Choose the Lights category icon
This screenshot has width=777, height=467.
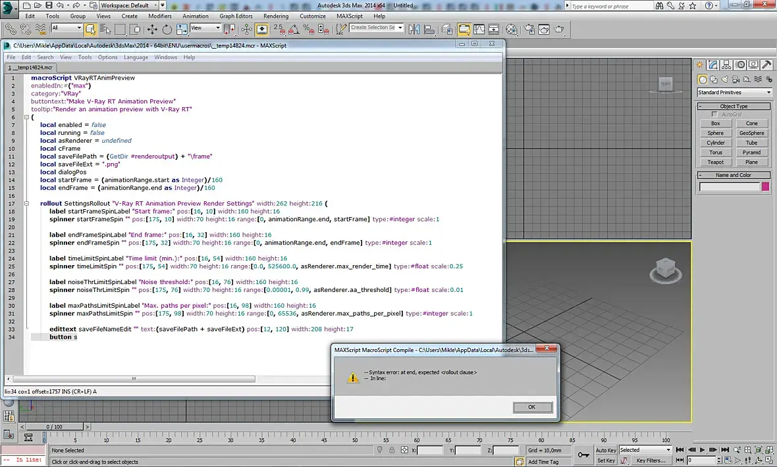pos(726,80)
